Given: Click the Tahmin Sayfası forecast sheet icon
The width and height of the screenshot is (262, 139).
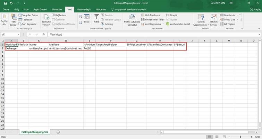Looking at the screenshot, I should click(x=213, y=17).
